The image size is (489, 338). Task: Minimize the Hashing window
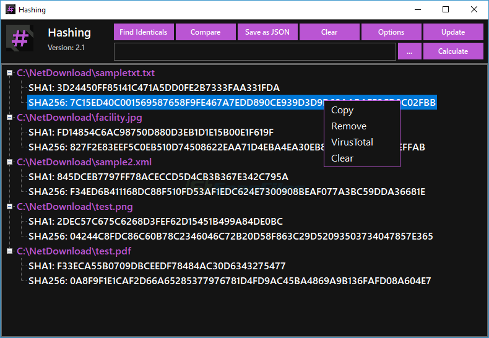coord(418,9)
